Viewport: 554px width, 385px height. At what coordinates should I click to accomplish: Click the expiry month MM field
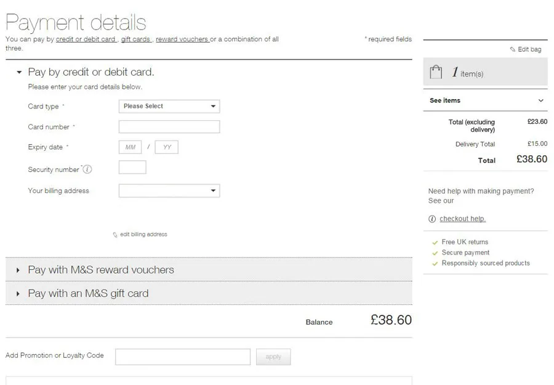(130, 147)
